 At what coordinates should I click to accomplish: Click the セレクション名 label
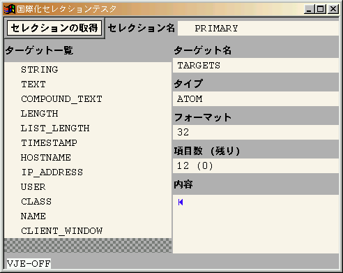pos(142,28)
